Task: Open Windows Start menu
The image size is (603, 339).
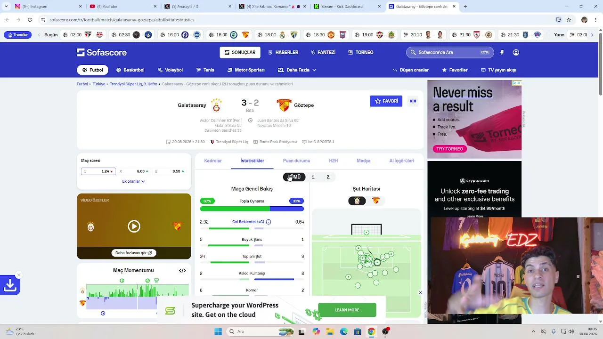Action: (218, 331)
